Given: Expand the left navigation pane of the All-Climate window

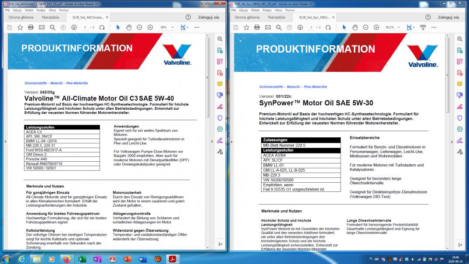Looking at the screenshot, I should click(x=5, y=141).
